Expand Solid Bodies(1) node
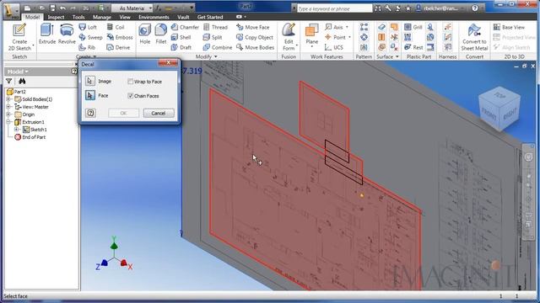 (x=8, y=99)
